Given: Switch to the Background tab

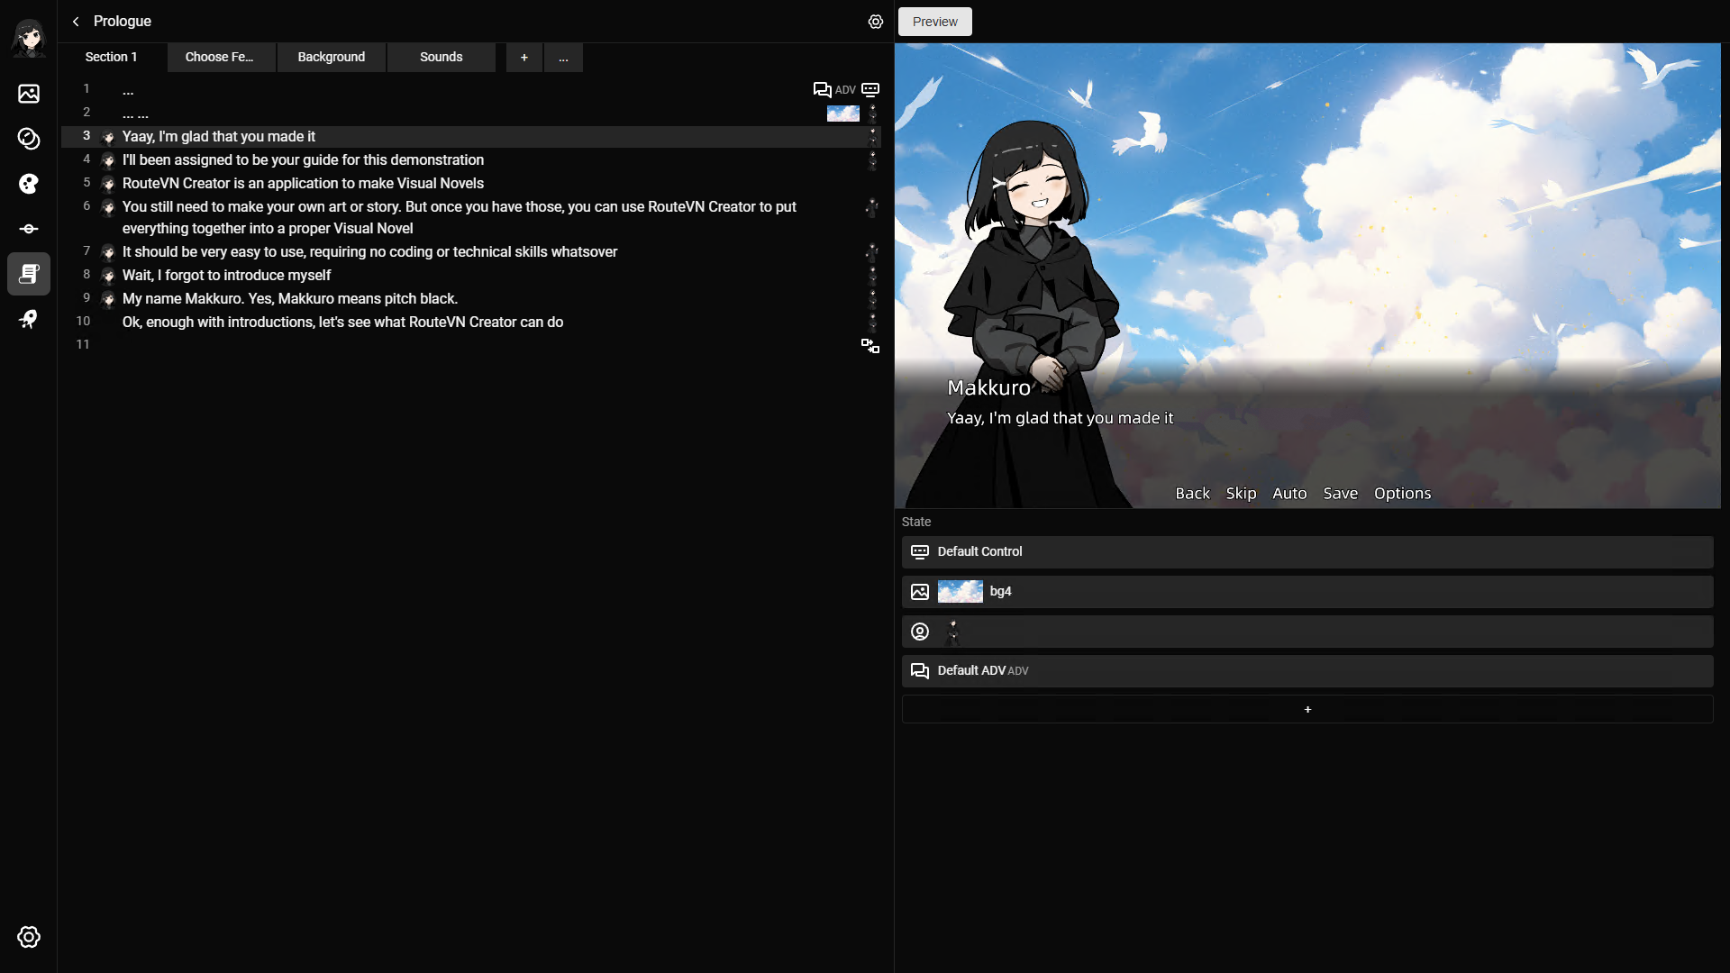Looking at the screenshot, I should 331,57.
